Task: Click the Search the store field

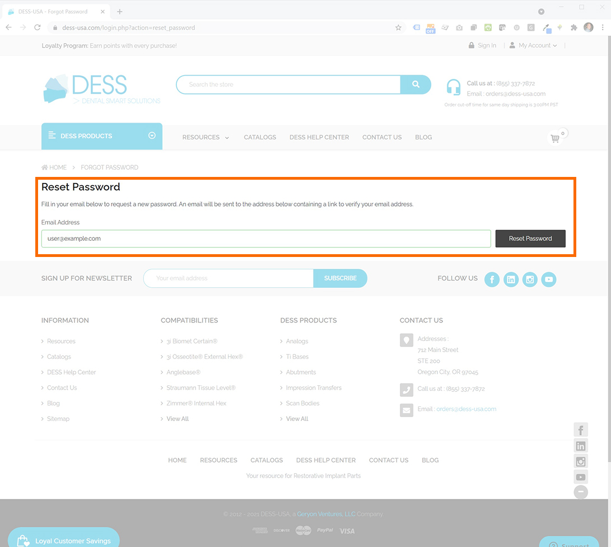Action: [x=288, y=84]
